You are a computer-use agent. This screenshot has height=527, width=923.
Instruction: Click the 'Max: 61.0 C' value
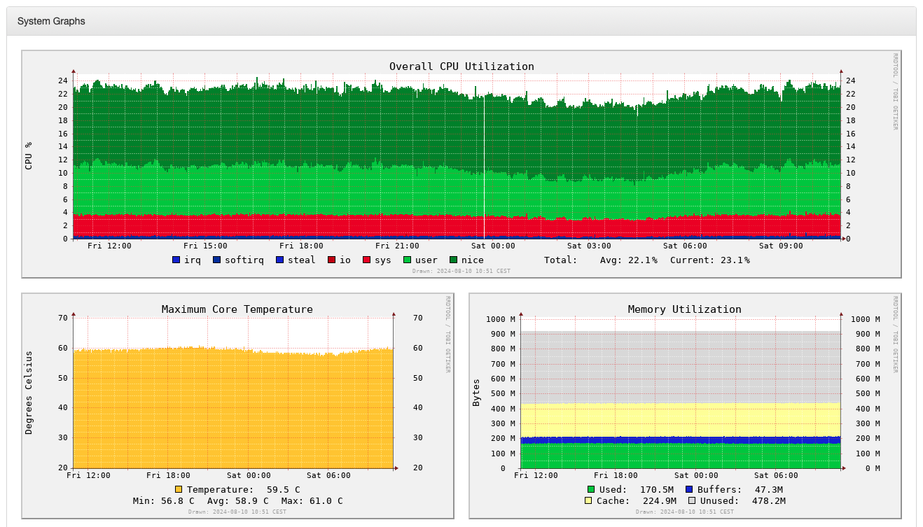point(312,500)
